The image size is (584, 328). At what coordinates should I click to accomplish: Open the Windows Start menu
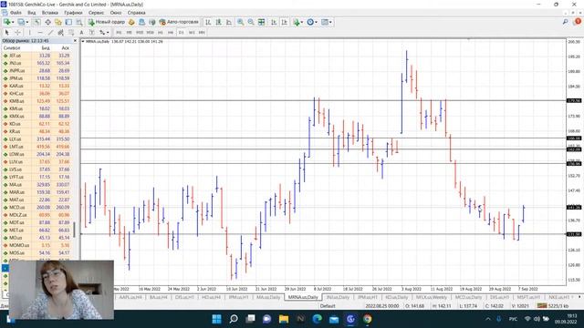coord(216,319)
